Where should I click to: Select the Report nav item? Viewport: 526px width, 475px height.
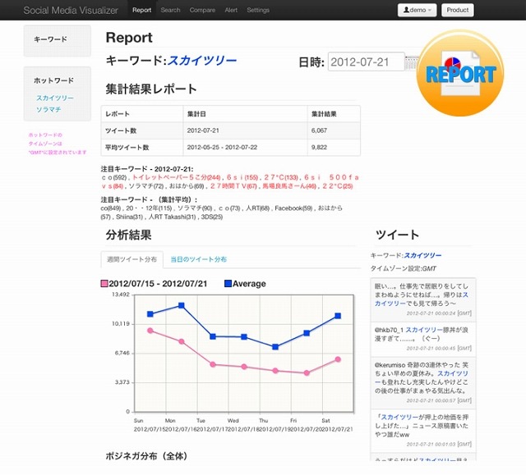(141, 10)
